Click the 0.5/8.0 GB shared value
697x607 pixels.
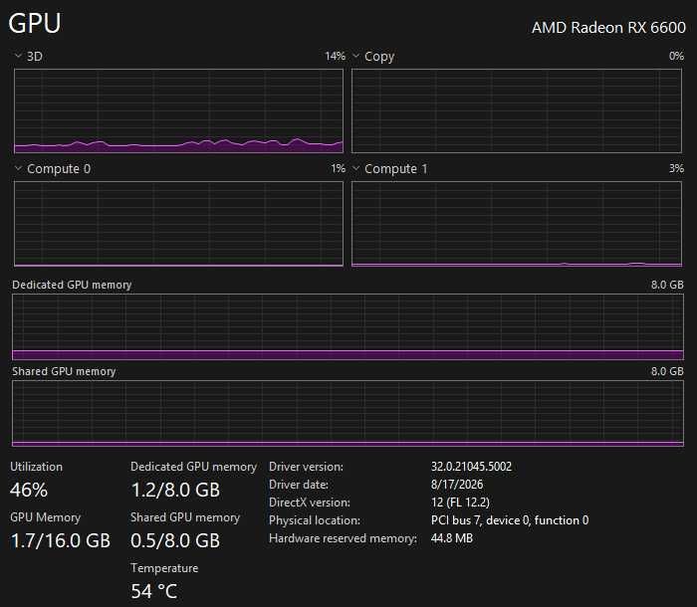[x=175, y=540]
